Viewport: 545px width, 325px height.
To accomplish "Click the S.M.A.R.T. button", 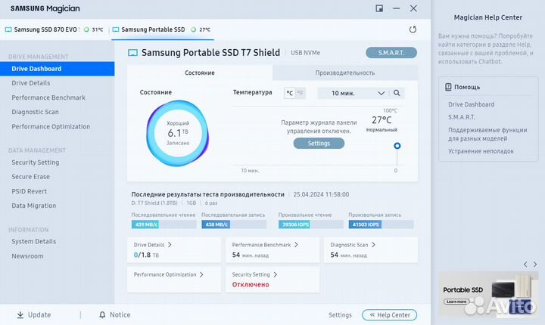I will pyautogui.click(x=391, y=52).
